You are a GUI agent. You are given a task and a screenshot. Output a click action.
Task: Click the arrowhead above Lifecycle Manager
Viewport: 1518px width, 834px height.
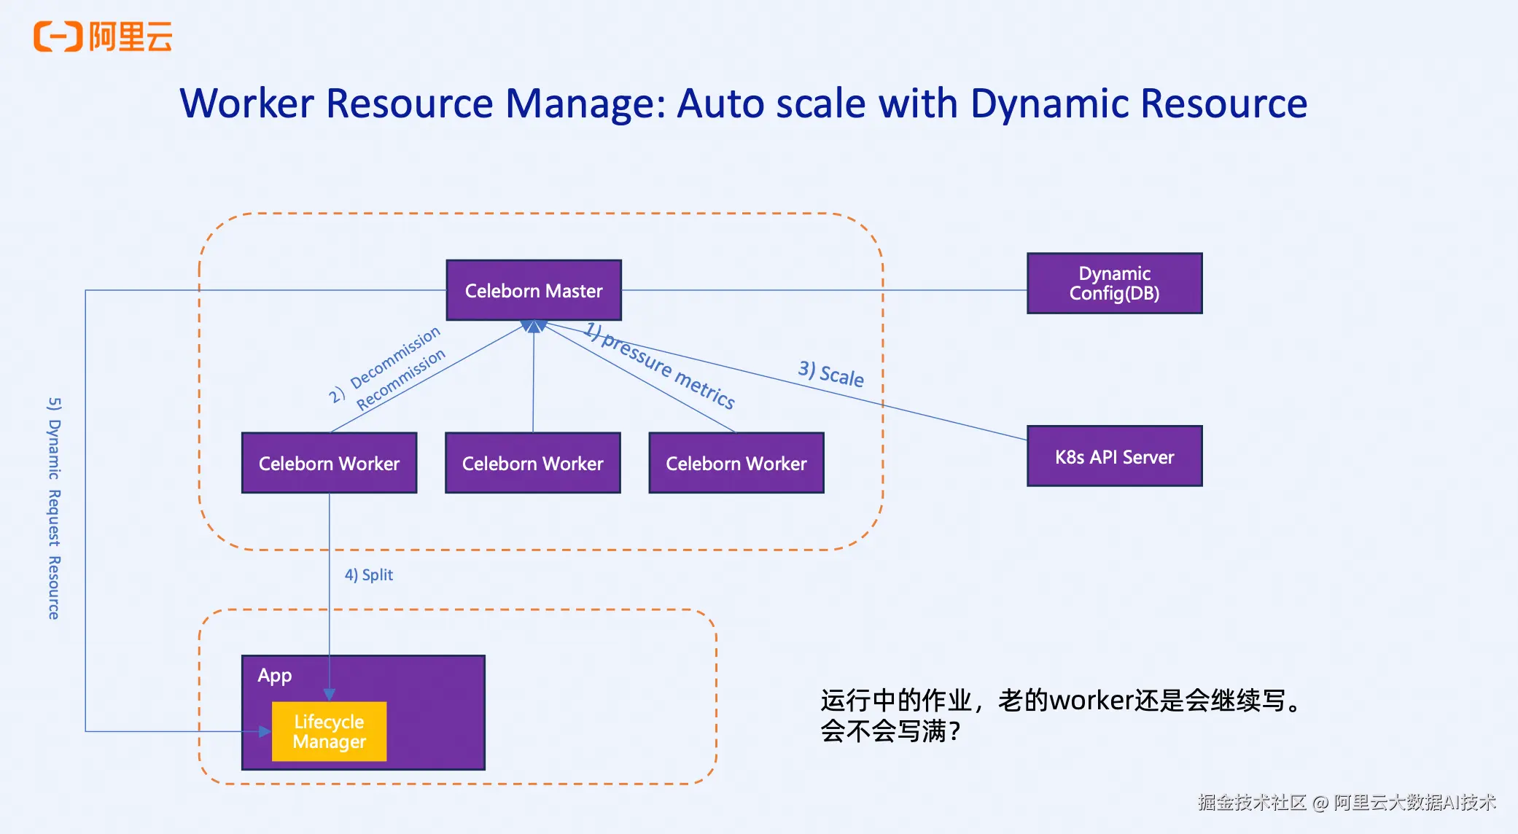[x=329, y=694]
